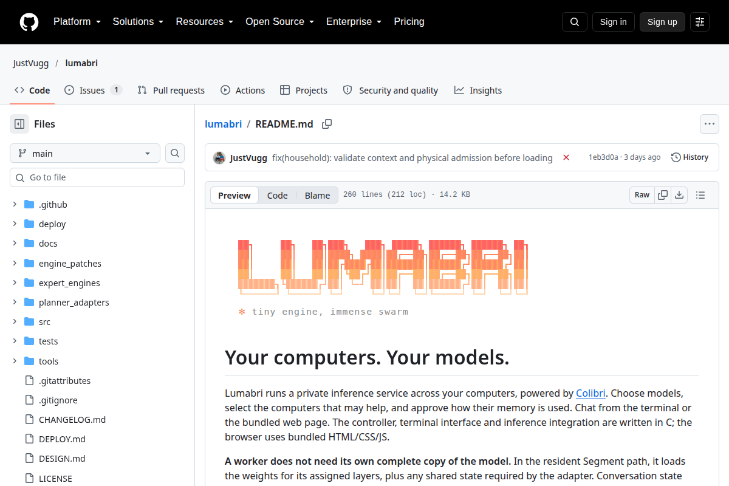
Task: Open Raw file view
Action: pyautogui.click(x=642, y=195)
